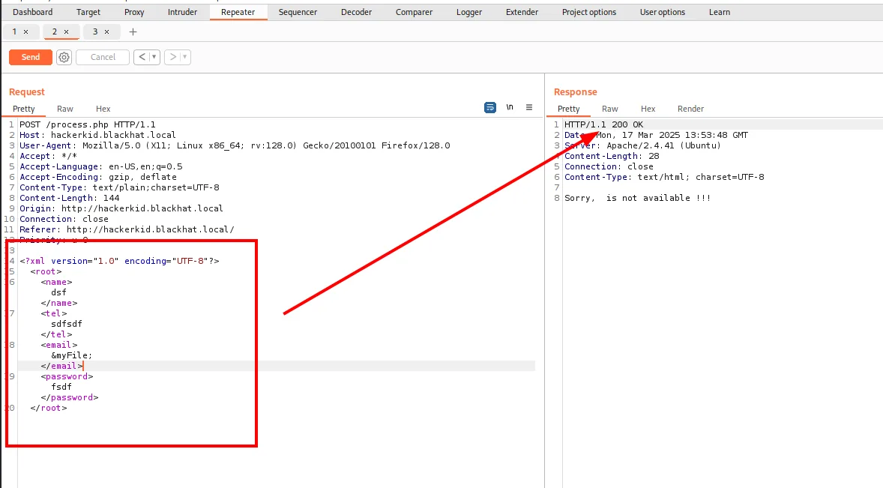Click the POST /process.php request line
Image resolution: width=883 pixels, height=488 pixels.
pos(87,124)
